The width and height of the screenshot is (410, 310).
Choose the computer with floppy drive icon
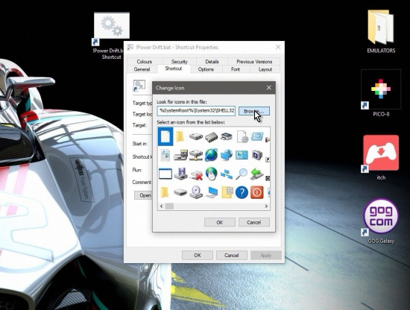click(x=180, y=155)
